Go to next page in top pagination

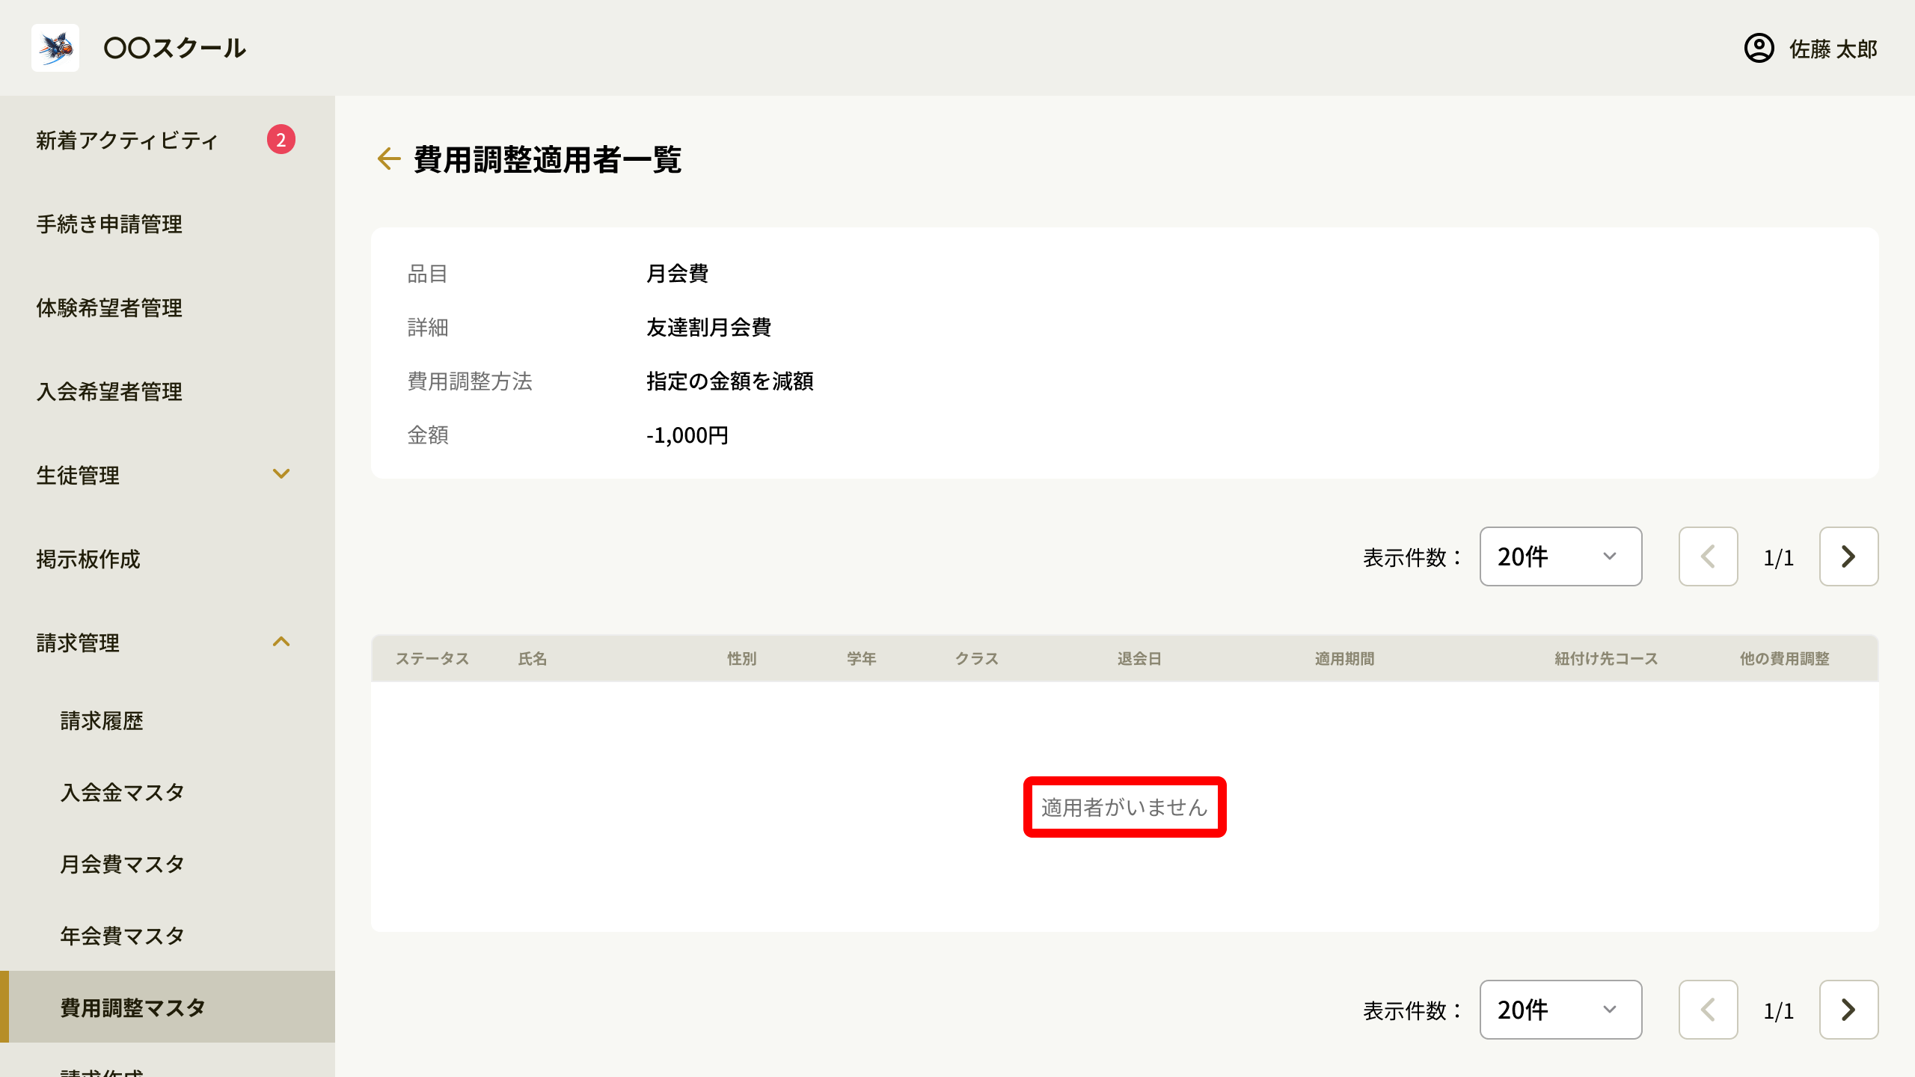pyautogui.click(x=1848, y=556)
